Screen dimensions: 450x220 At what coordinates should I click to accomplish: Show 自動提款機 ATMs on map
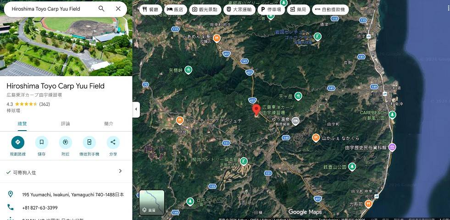coord(330,9)
